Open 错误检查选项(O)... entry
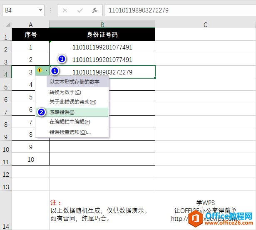Image resolution: width=256 pixels, height=230 pixels. coord(70,132)
